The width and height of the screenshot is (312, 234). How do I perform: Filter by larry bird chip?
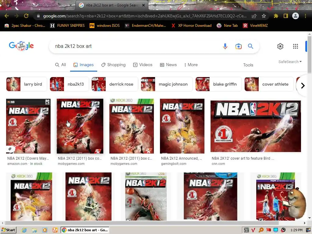pyautogui.click(x=27, y=84)
